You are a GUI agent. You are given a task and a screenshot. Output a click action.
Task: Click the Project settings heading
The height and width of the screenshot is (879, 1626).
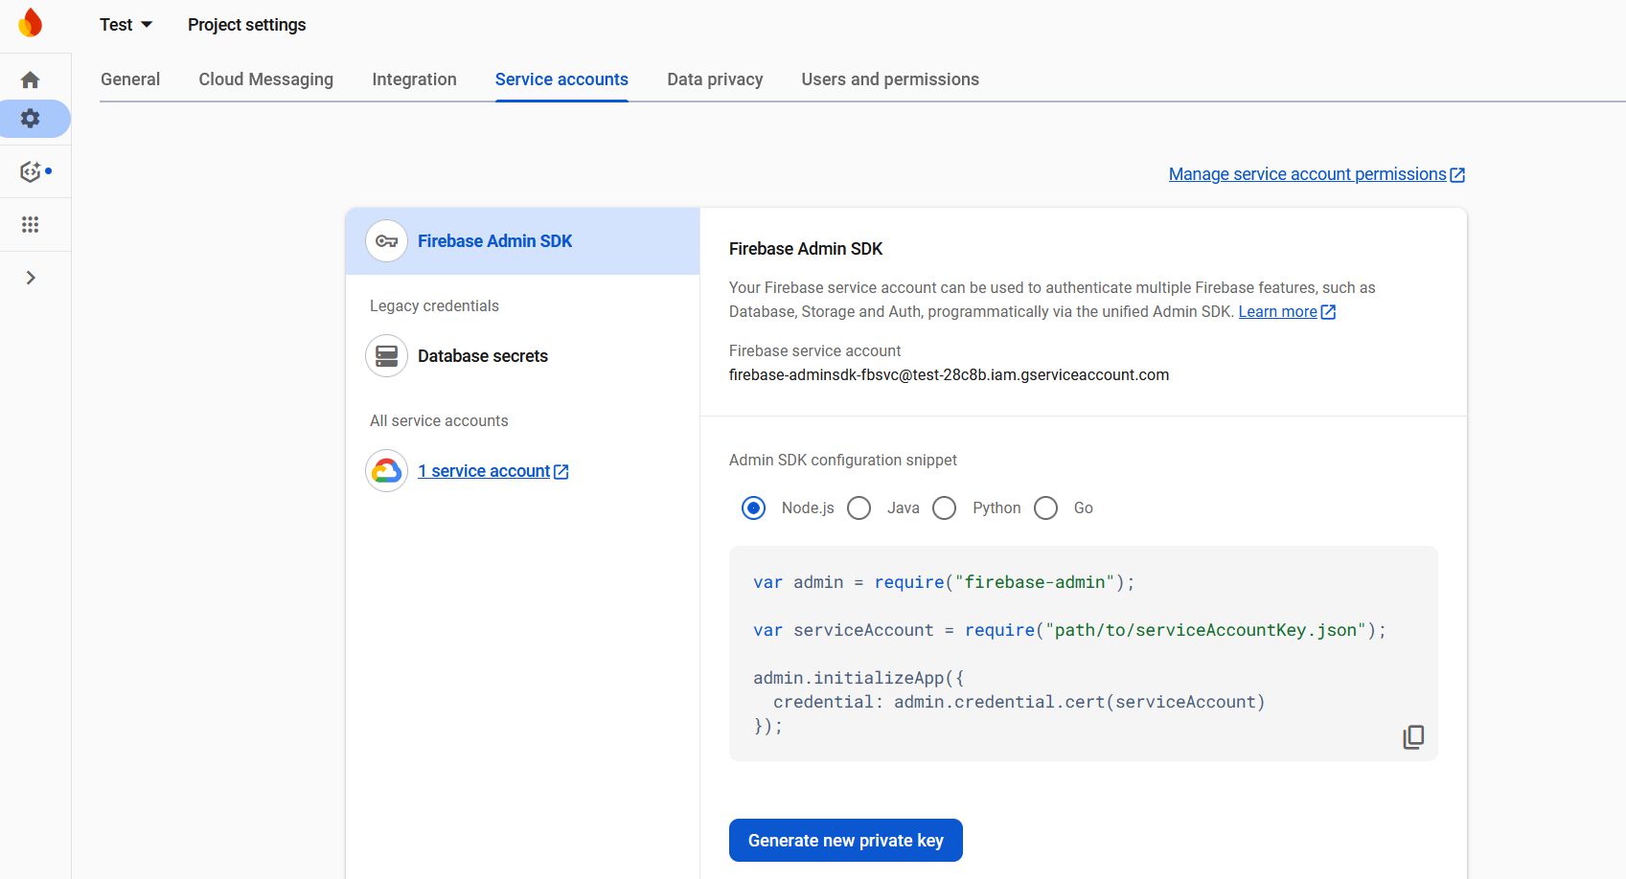click(x=247, y=25)
